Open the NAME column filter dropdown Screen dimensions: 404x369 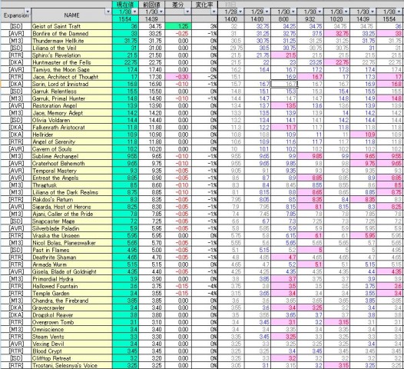click(108, 12)
